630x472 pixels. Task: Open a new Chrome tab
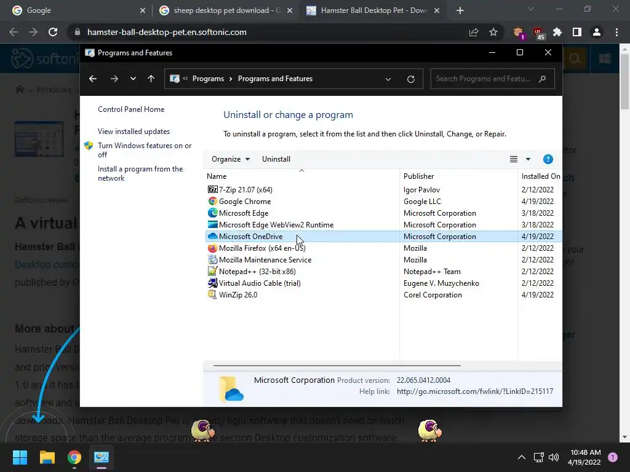click(x=460, y=11)
